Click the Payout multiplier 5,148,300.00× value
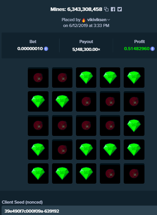 pos(86,49)
